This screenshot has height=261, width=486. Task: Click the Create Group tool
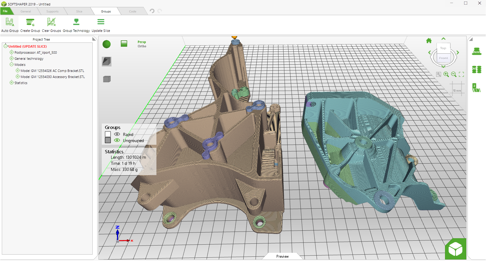coord(30,25)
